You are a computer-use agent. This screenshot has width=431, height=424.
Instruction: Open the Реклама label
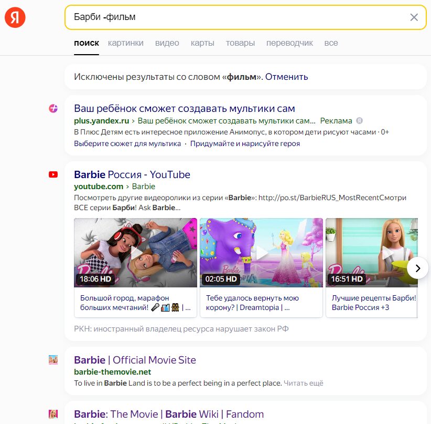click(336, 121)
